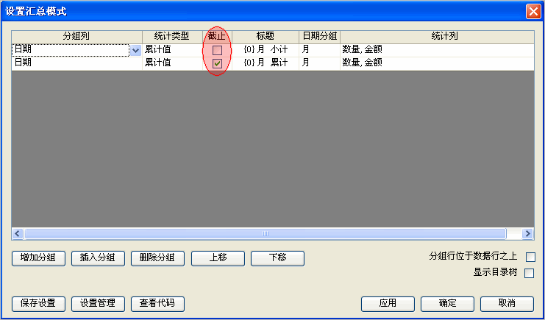The height and width of the screenshot is (320, 545).
Task: Enable 截止 checkbox in first row
Action: pyautogui.click(x=217, y=50)
